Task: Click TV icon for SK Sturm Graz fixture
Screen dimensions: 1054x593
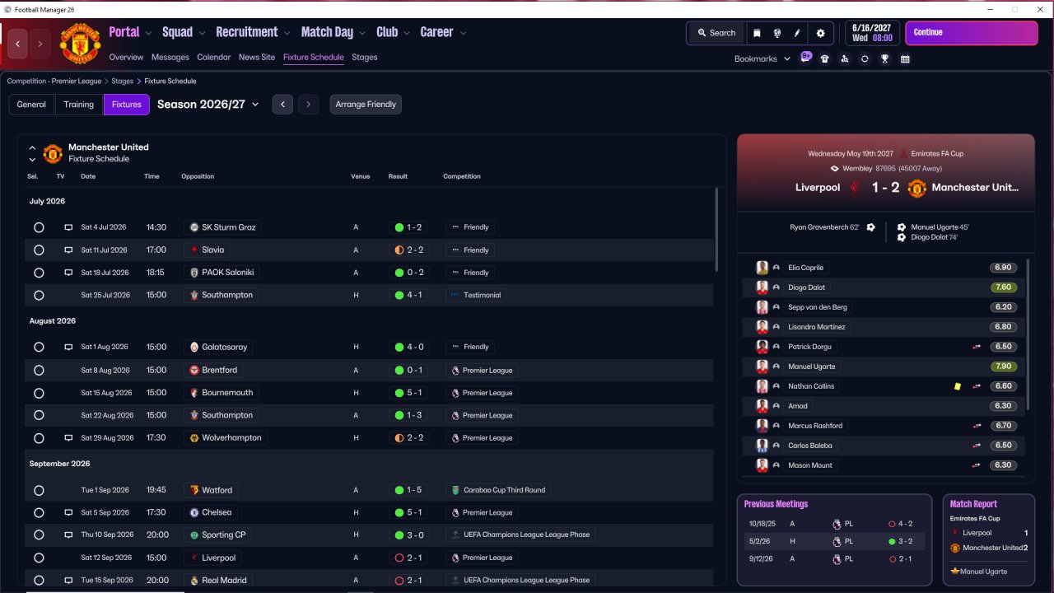Action: click(68, 227)
